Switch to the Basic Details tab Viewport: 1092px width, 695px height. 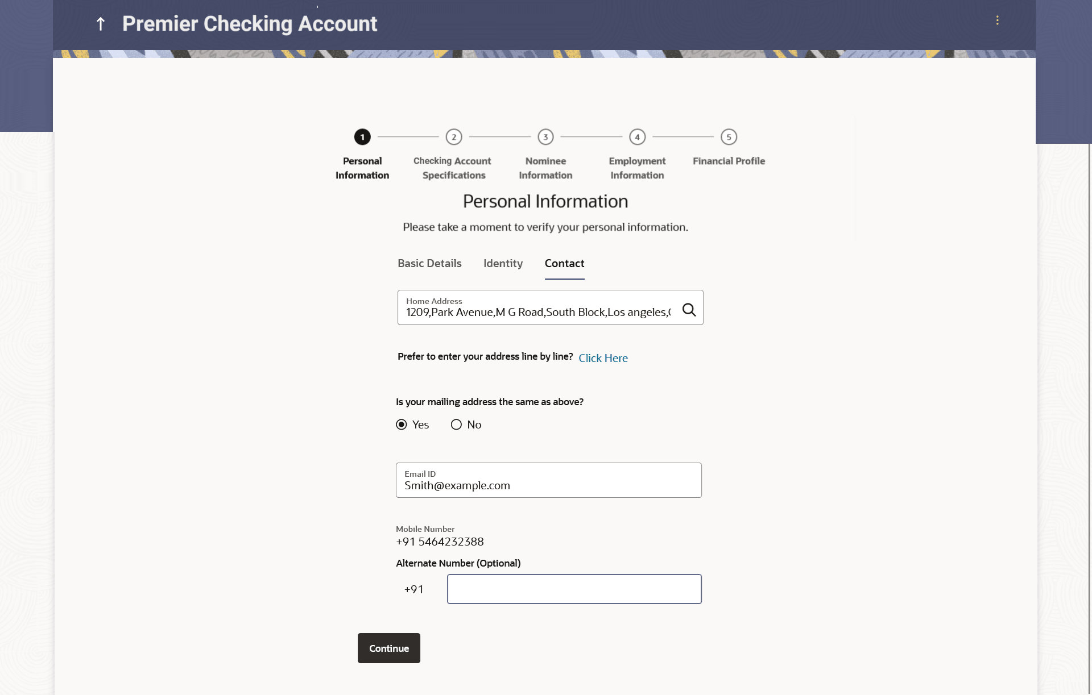coord(429,264)
